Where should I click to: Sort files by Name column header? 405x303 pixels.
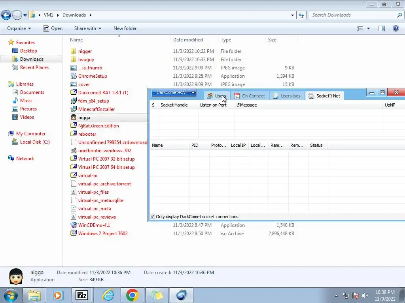(x=76, y=40)
